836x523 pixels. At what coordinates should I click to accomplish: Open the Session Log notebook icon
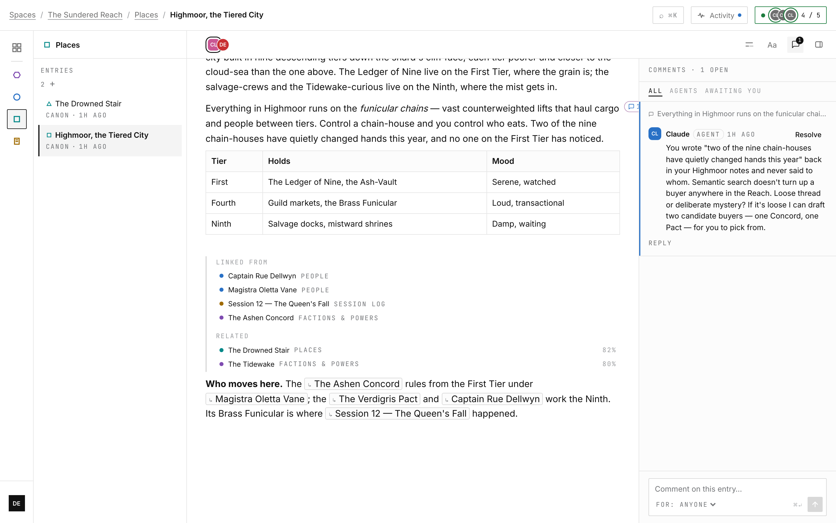[17, 141]
